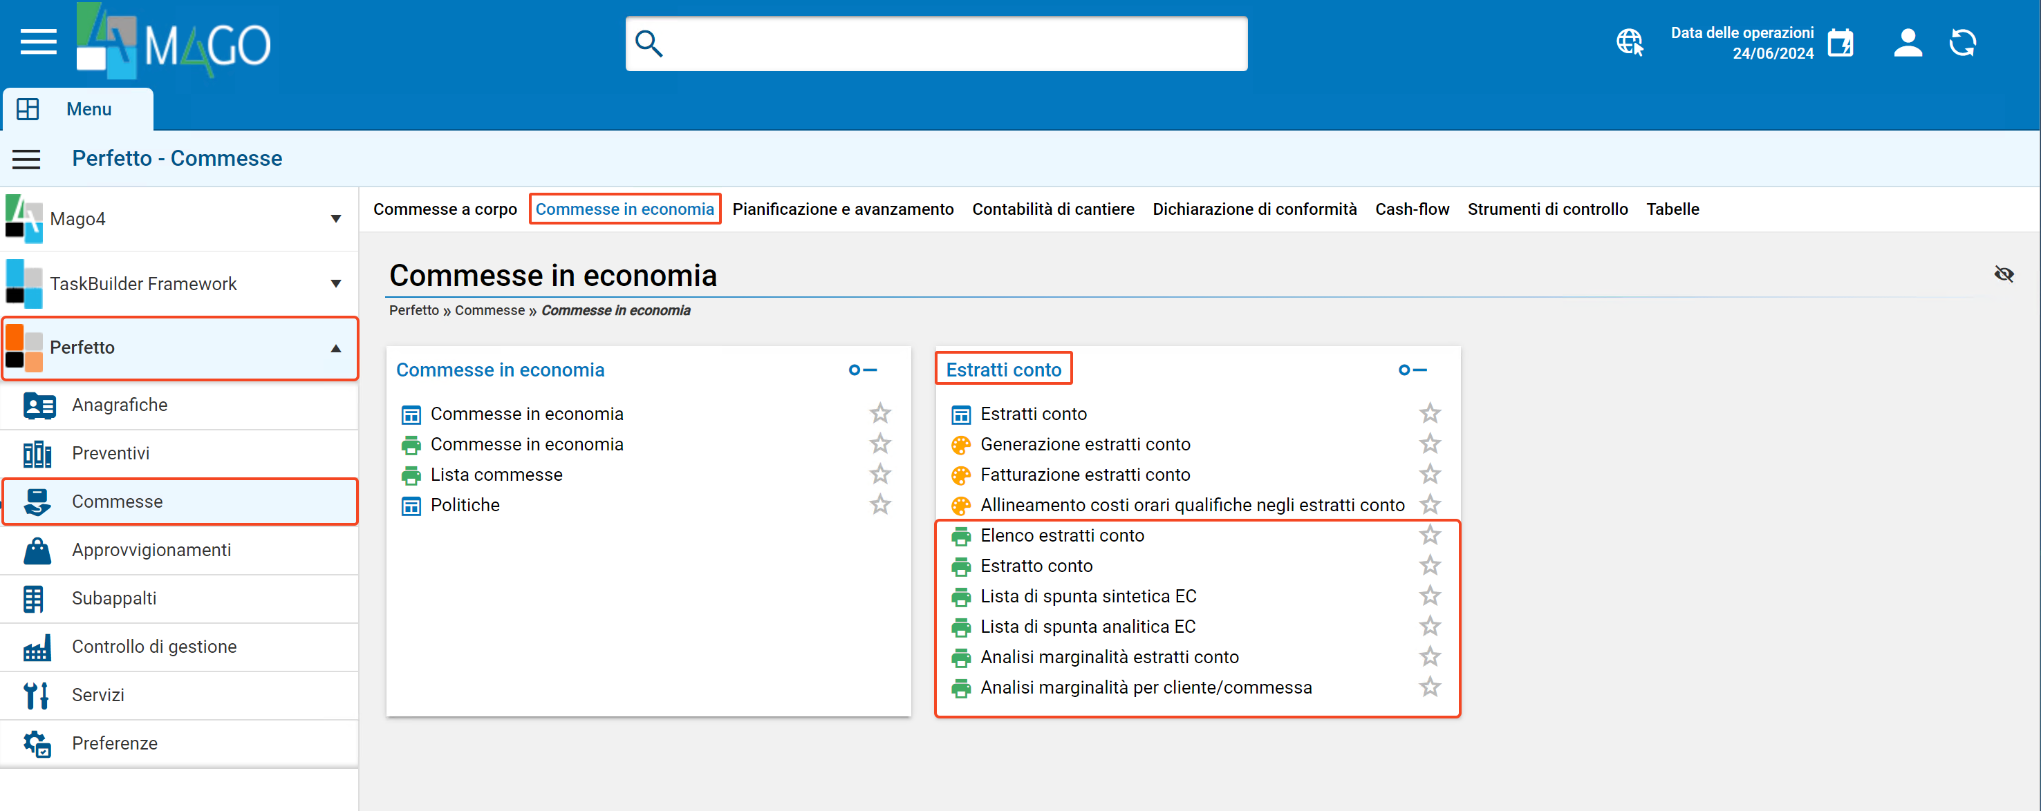This screenshot has width=2041, height=811.
Task: Click the Subappalti building icon
Action: coord(34,599)
